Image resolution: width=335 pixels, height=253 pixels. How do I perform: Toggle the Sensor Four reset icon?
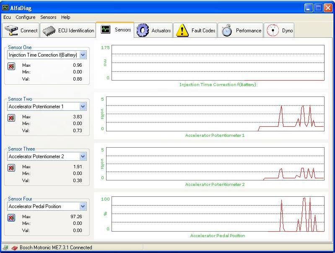click(11, 217)
